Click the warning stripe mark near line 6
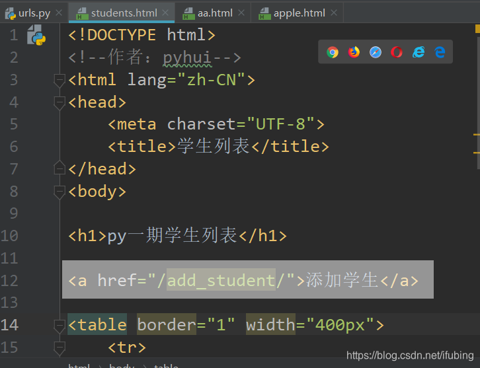 476,153
